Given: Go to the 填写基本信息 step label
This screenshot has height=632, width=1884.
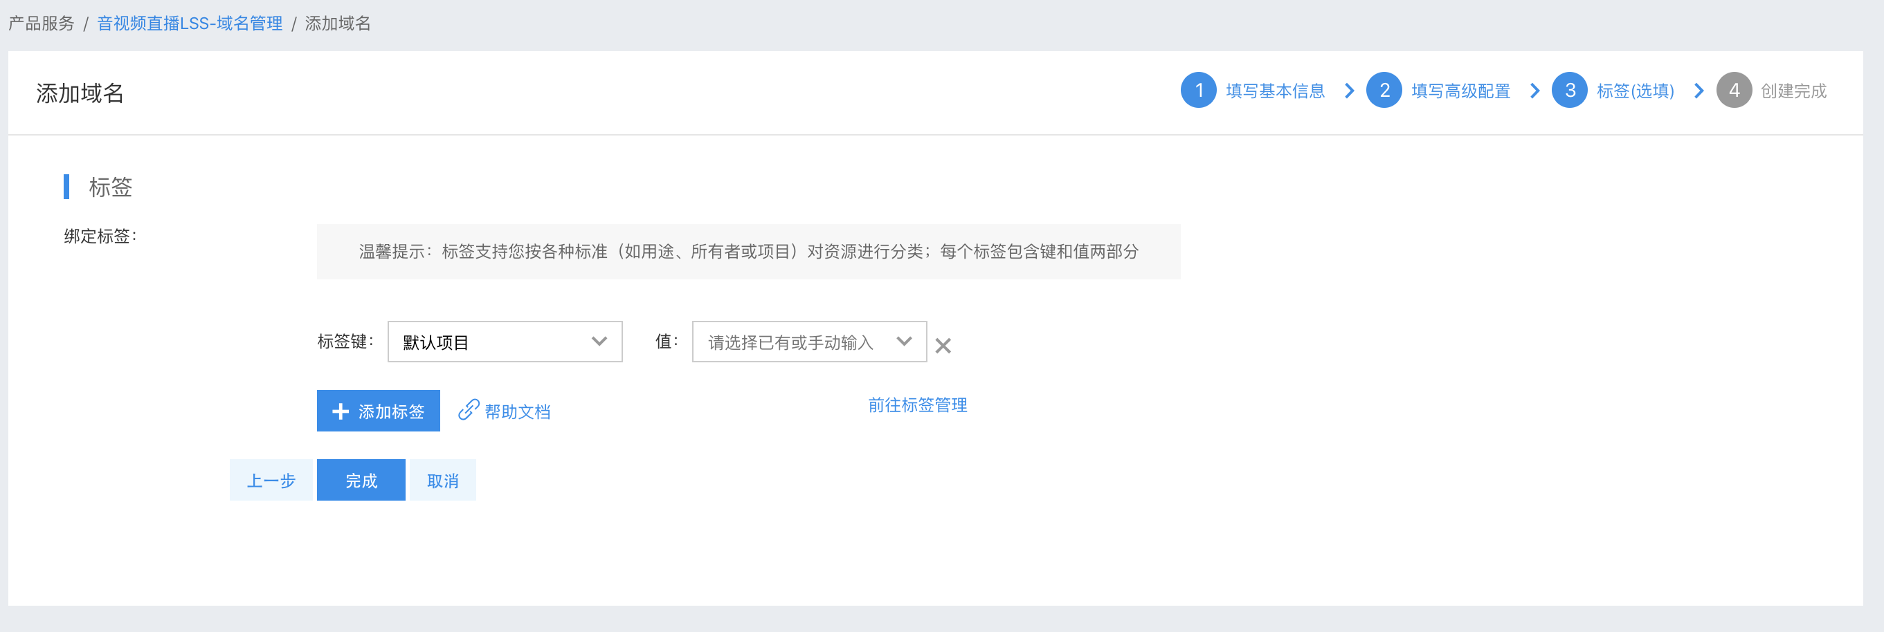Looking at the screenshot, I should pos(1275,91).
